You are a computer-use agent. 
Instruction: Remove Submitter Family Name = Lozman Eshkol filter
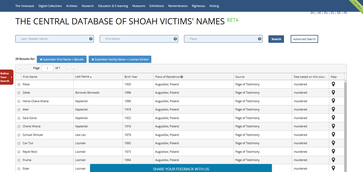[93, 59]
